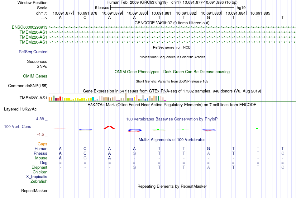
Task: Select the X_tropicalis alignment row label
Action: [x=37, y=177]
